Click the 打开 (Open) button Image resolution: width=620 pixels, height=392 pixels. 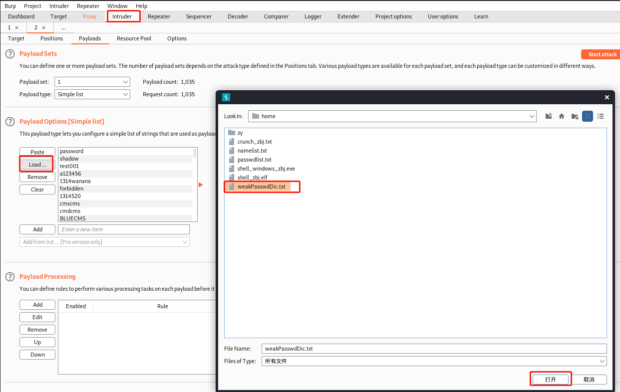(x=551, y=380)
